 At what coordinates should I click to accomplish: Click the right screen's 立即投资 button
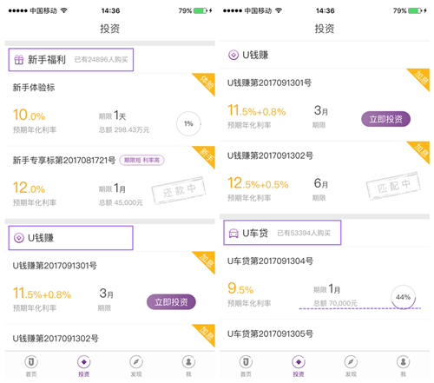pyautogui.click(x=385, y=119)
